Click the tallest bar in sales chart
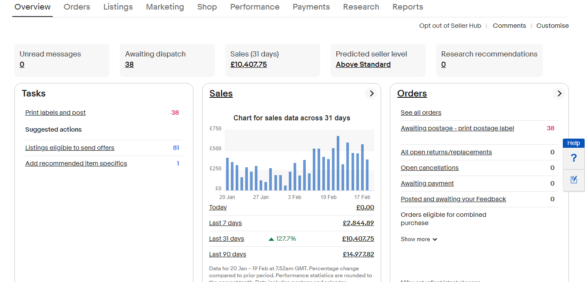 tap(338, 163)
